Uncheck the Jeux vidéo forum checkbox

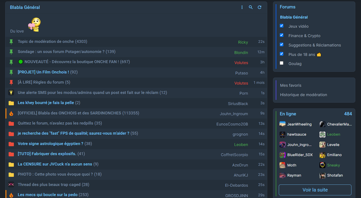tap(282, 26)
